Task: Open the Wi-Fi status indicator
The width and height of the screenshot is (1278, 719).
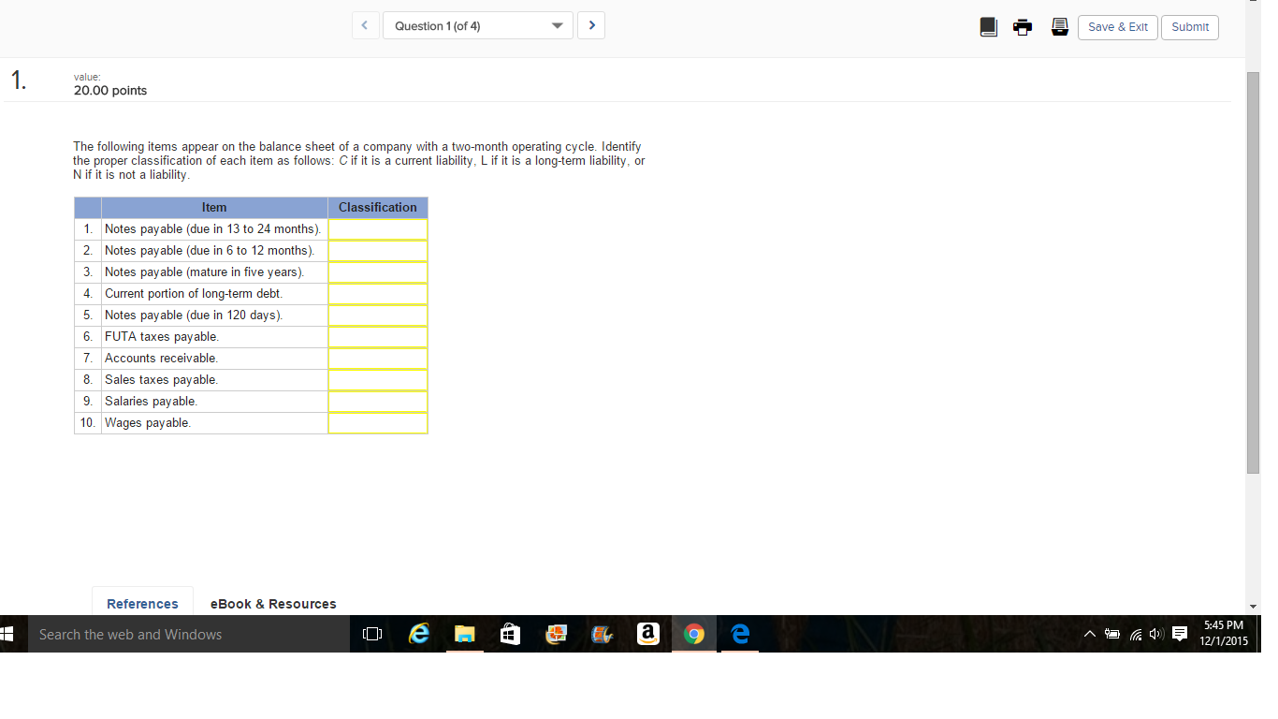Action: pyautogui.click(x=1134, y=634)
